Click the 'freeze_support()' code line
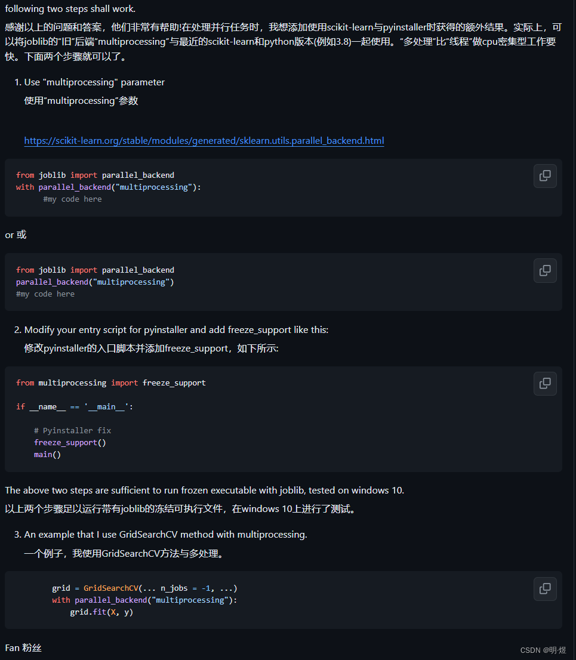Screen dimensions: 576x660 (x=70, y=442)
